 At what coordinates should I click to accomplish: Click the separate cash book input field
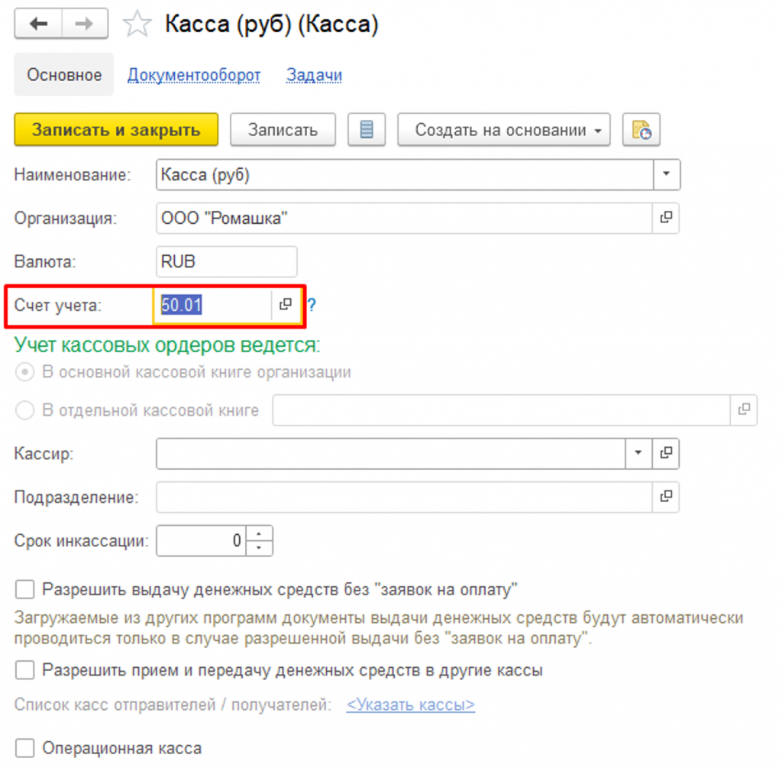pos(501,410)
